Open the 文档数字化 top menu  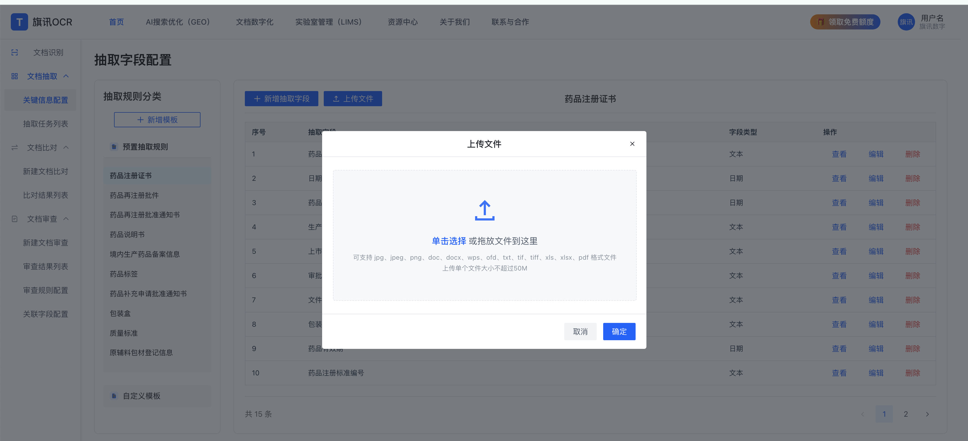tap(254, 22)
